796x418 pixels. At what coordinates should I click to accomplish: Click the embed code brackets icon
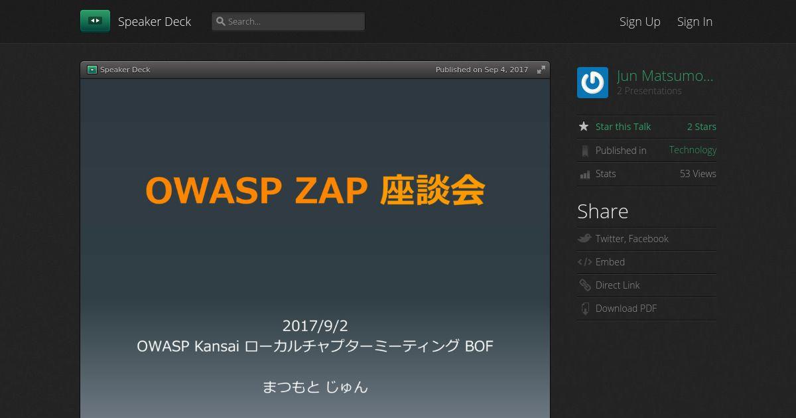(x=584, y=262)
